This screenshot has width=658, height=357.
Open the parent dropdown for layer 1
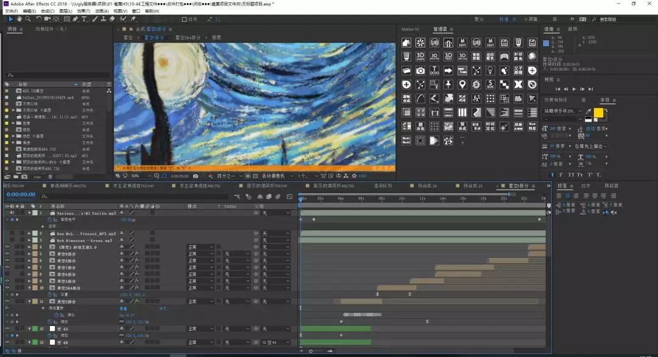click(x=275, y=213)
